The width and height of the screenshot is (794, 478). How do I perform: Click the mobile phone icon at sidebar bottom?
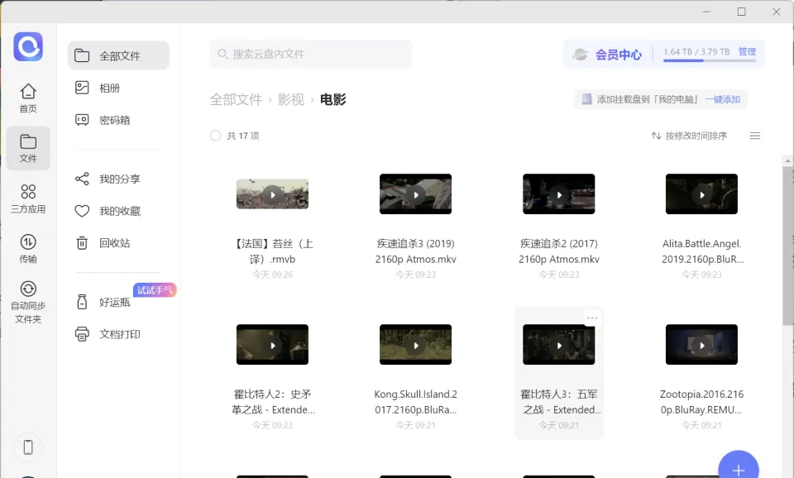[28, 447]
